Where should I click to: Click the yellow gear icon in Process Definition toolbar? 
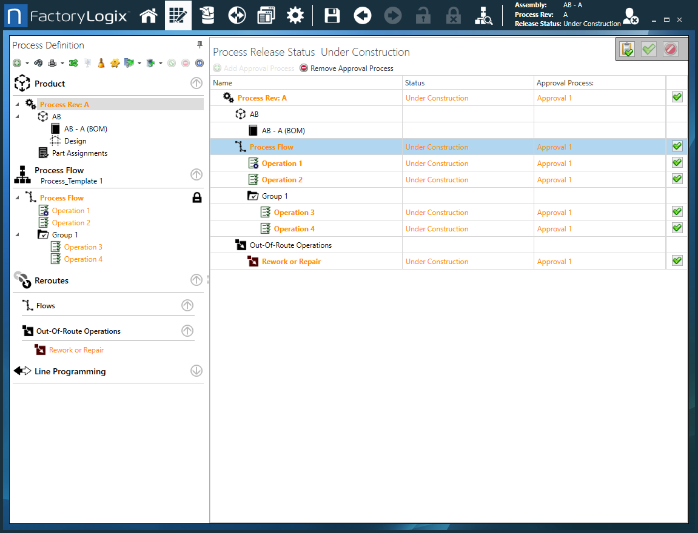[115, 62]
